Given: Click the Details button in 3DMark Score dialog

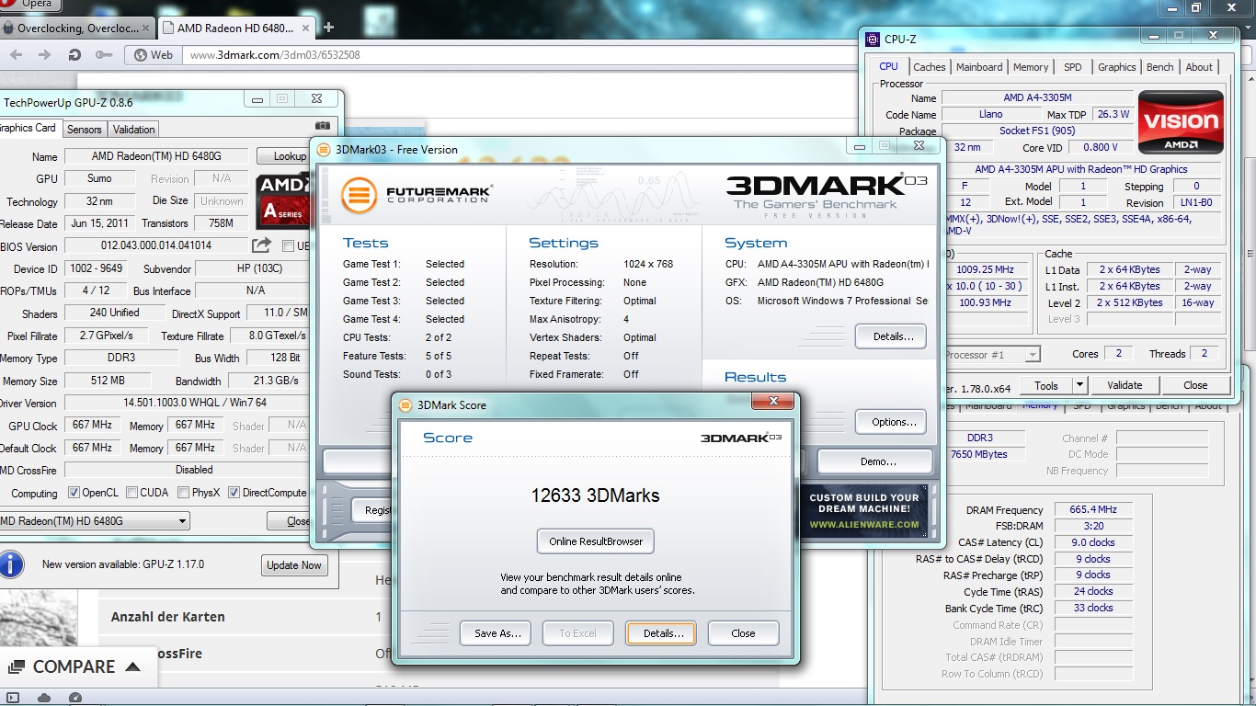Looking at the screenshot, I should click(663, 633).
